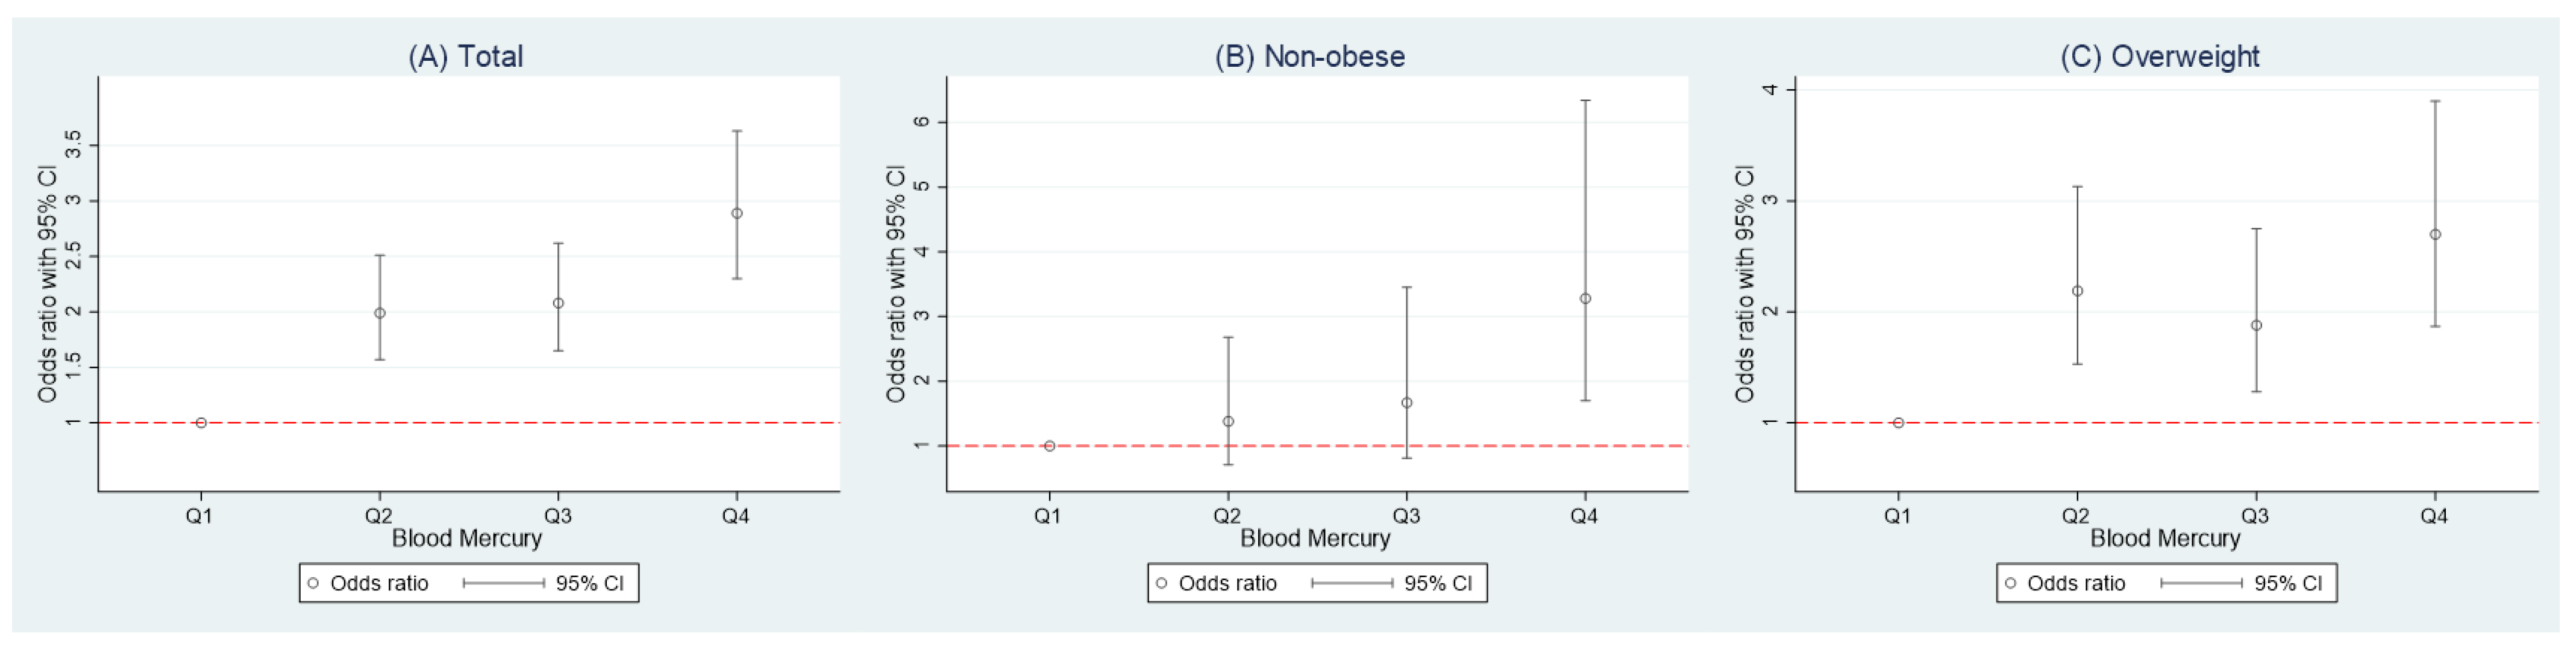Click the "(A) Total" panel title
The width and height of the screenshot is (2576, 647).
coord(466,56)
